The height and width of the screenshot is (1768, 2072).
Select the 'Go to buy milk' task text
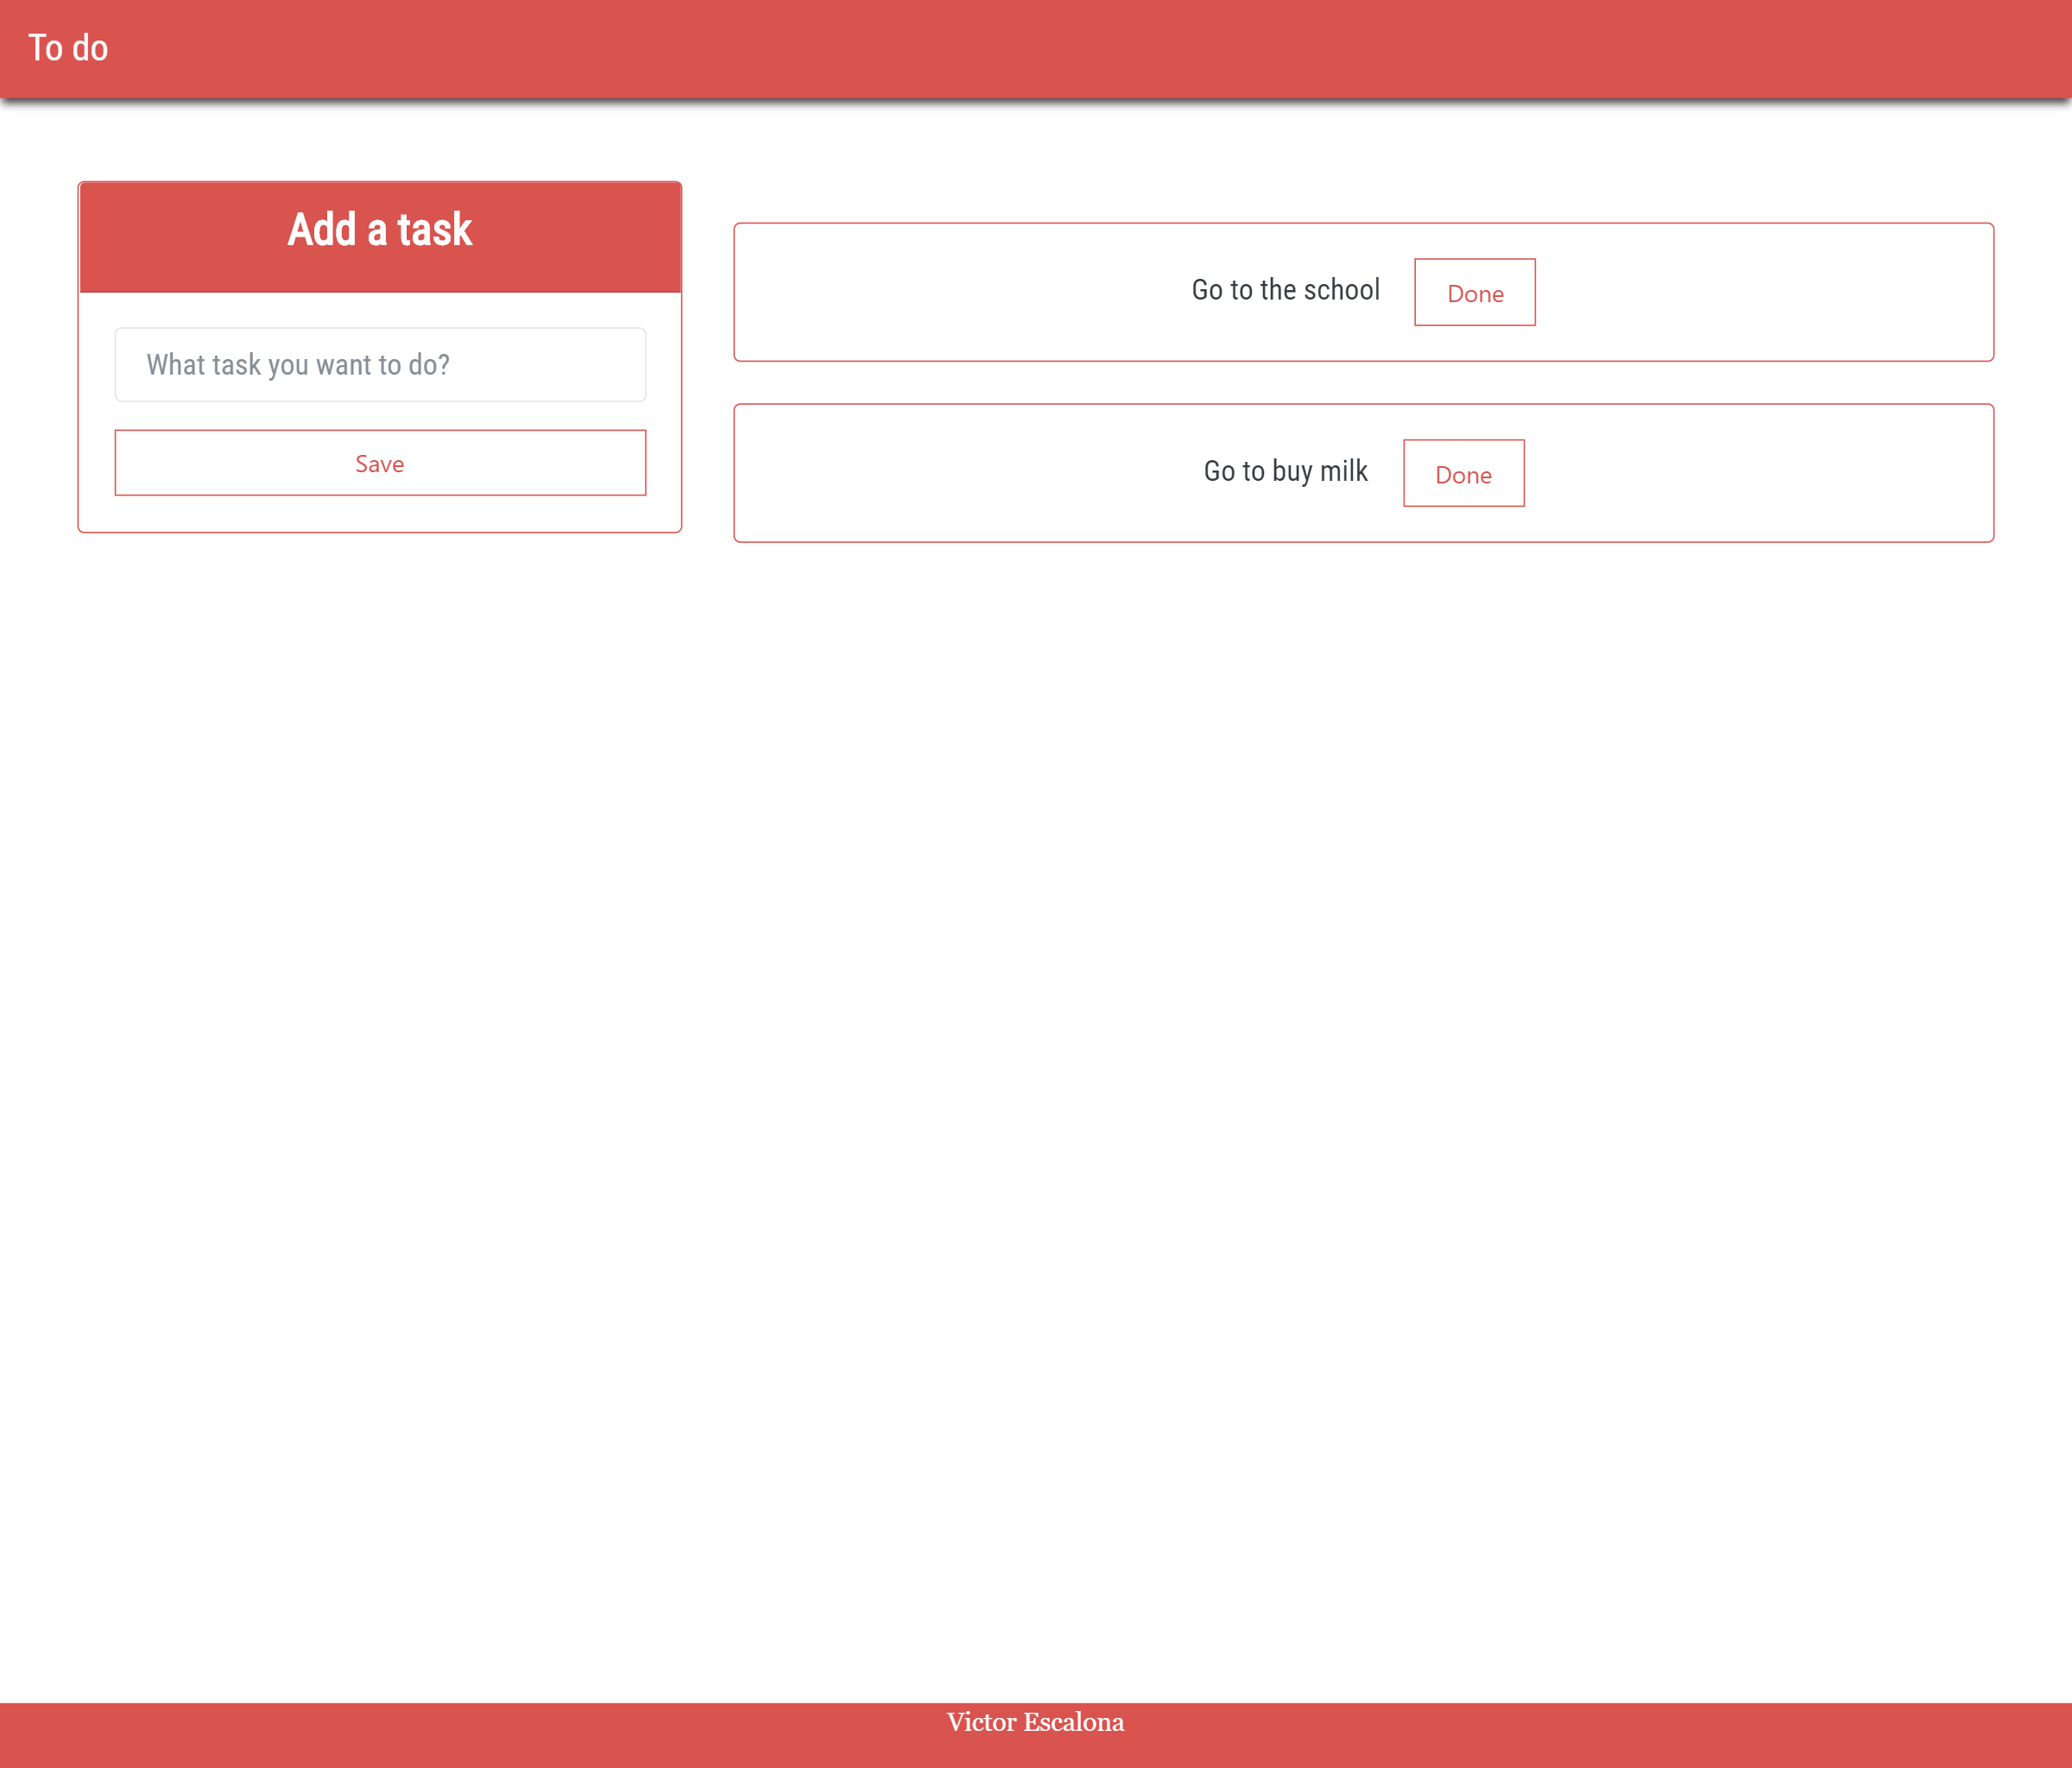click(x=1285, y=471)
